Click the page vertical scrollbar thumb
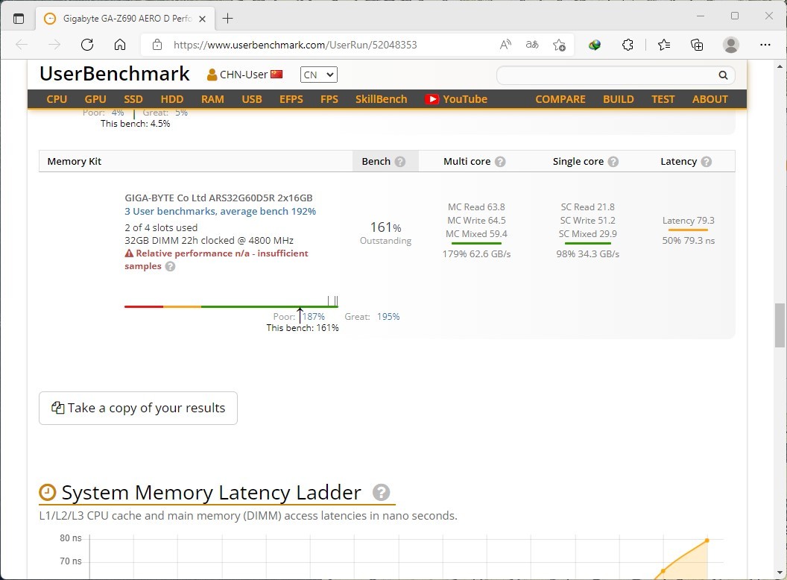 click(x=780, y=321)
